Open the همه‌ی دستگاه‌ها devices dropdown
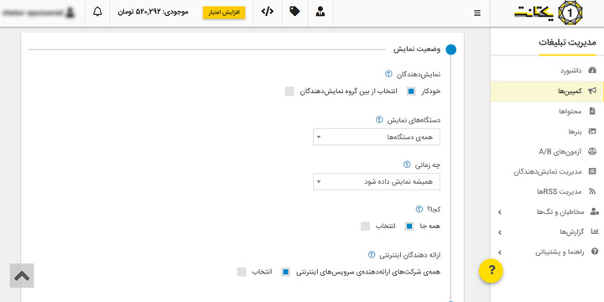 [377, 137]
